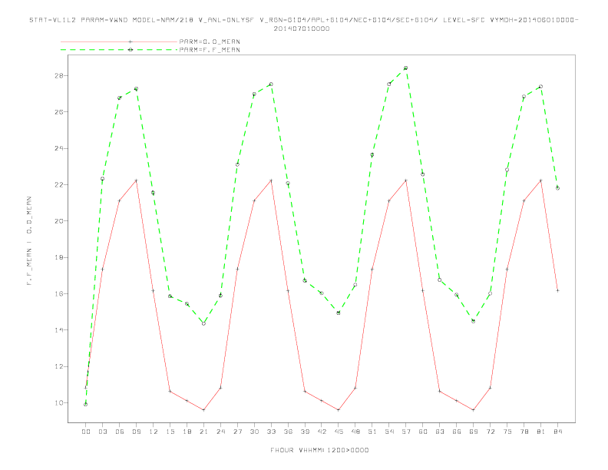Select the green dashed legend line sample

pyautogui.click(x=119, y=50)
